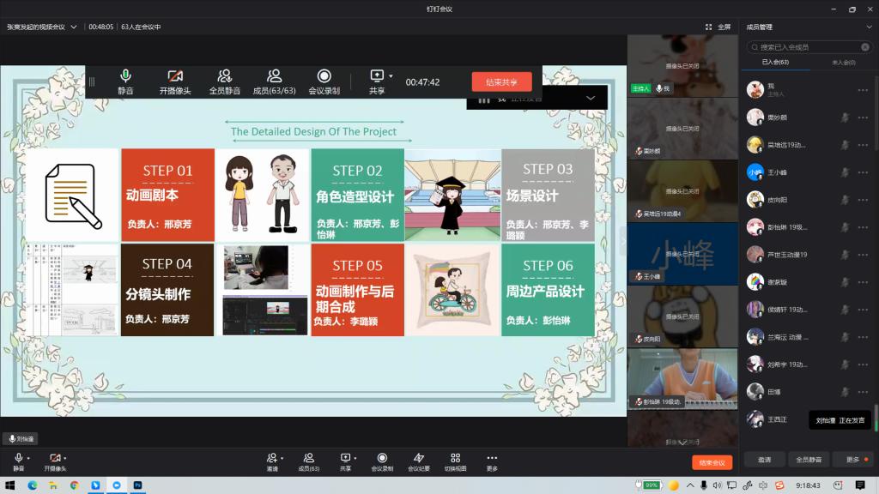This screenshot has height=494, width=879.
Task: Open audio options arrow beside bottom 静音
Action: pos(28,458)
